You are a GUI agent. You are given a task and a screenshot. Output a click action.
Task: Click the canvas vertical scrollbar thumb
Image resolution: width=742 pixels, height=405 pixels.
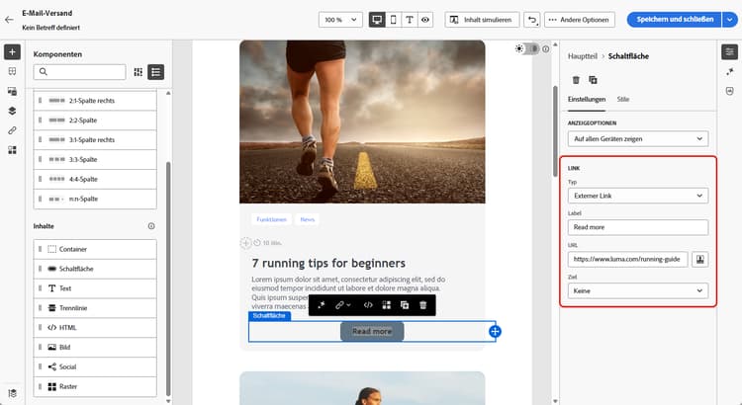pos(555,131)
